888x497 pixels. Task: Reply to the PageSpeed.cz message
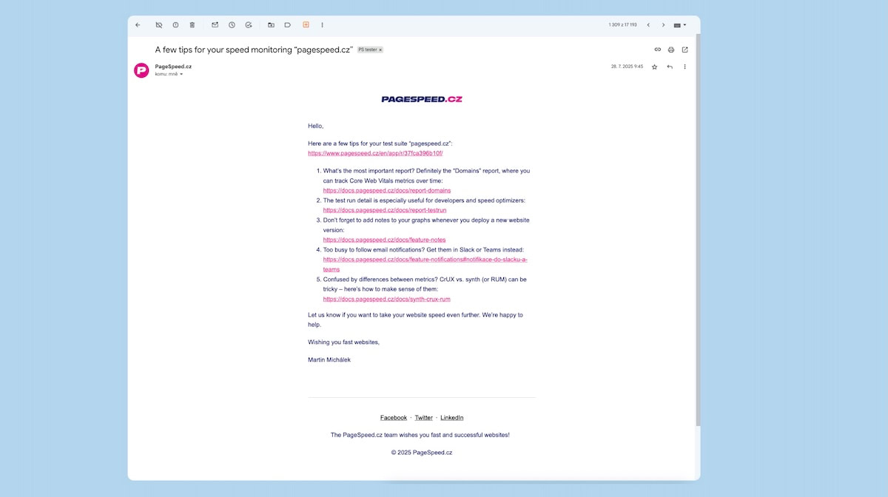(x=670, y=67)
